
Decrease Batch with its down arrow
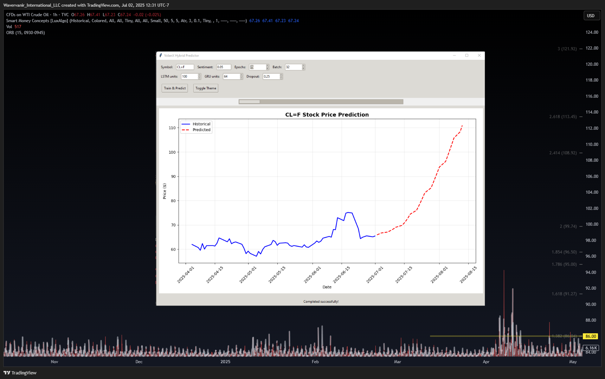coord(303,69)
